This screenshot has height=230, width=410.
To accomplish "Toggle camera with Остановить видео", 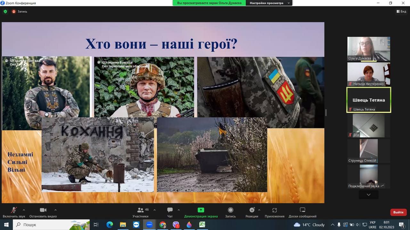I will pos(43,212).
